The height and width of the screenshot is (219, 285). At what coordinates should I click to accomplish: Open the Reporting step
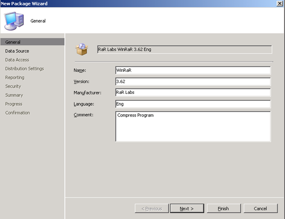(15, 77)
